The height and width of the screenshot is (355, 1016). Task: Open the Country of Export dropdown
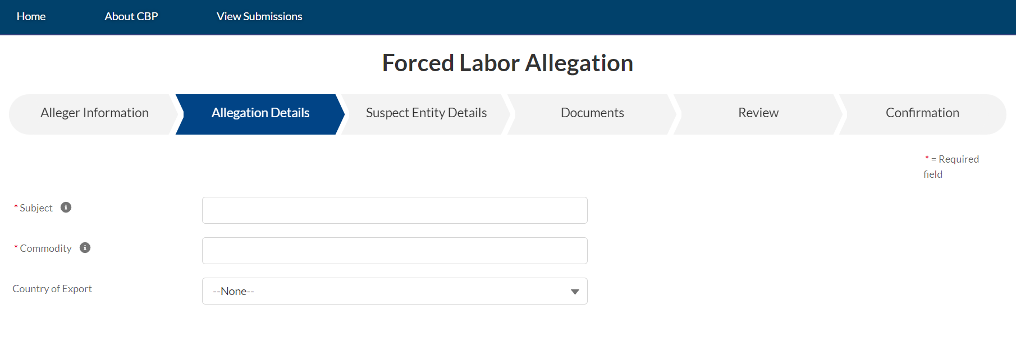(574, 291)
